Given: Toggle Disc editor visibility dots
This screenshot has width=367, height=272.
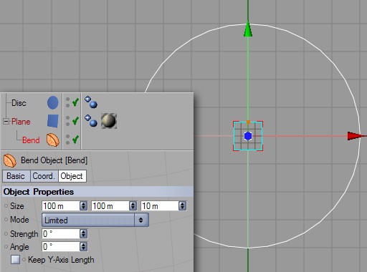Looking at the screenshot, I should coord(67,102).
